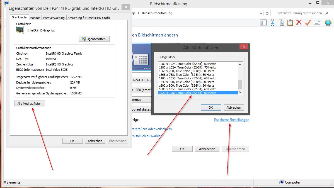Select 1360 x 768 60 Hertz mode

pos(198,71)
